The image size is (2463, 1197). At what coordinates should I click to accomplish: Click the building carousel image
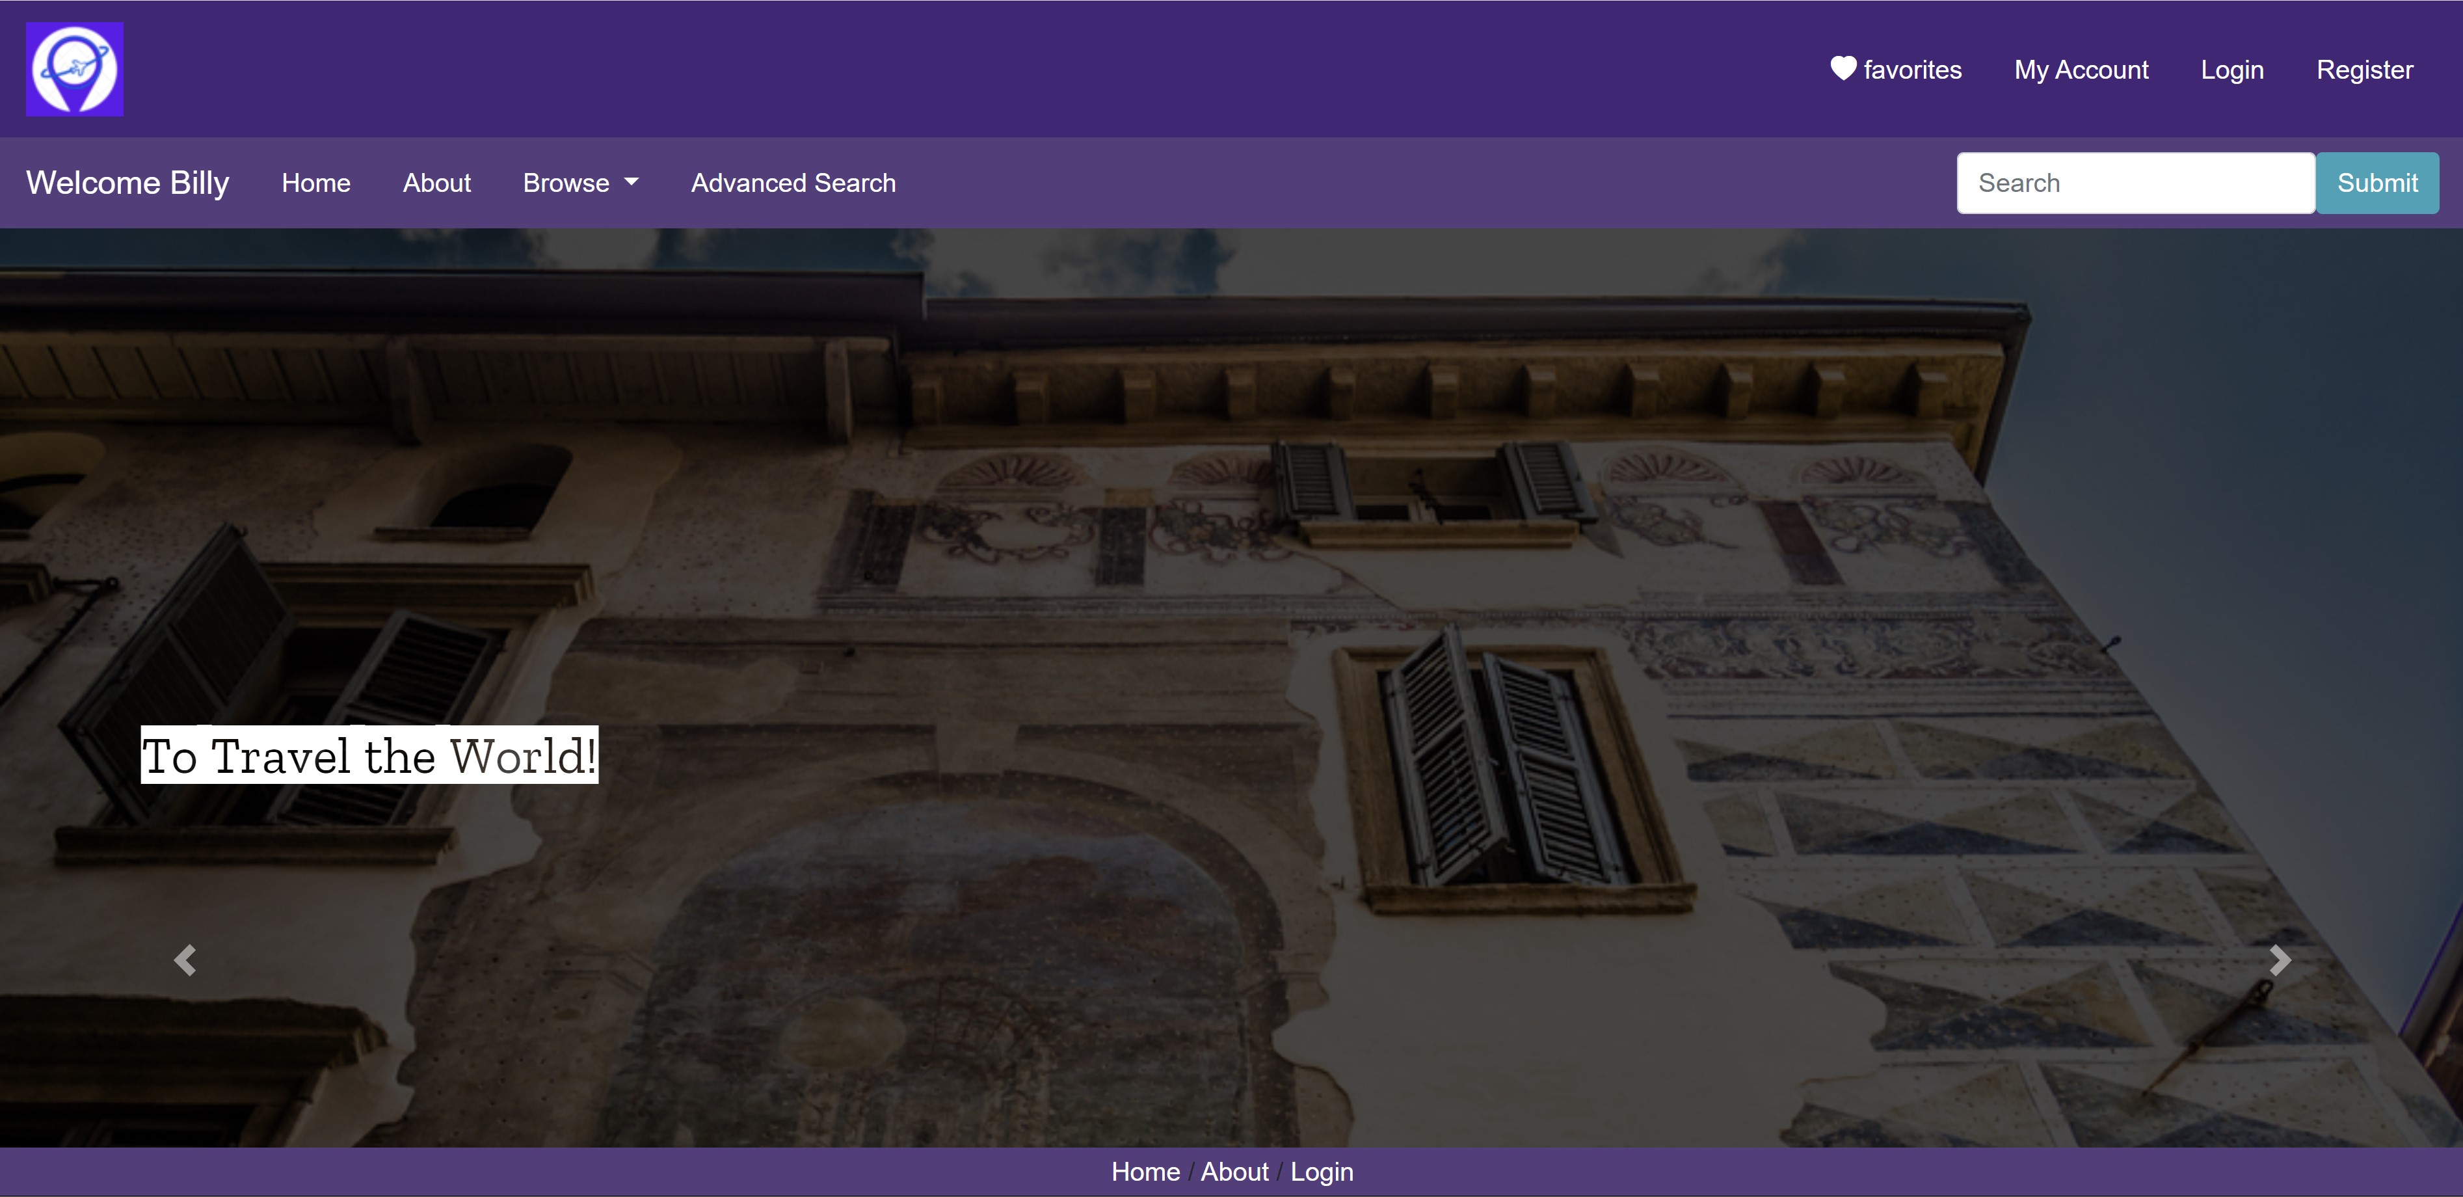[x=1232, y=688]
